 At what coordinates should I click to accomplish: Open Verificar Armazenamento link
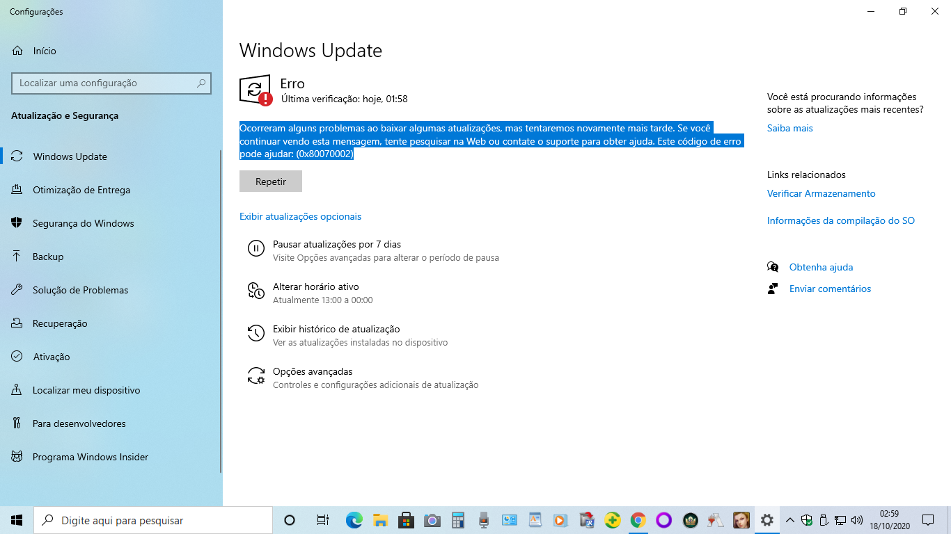click(821, 193)
